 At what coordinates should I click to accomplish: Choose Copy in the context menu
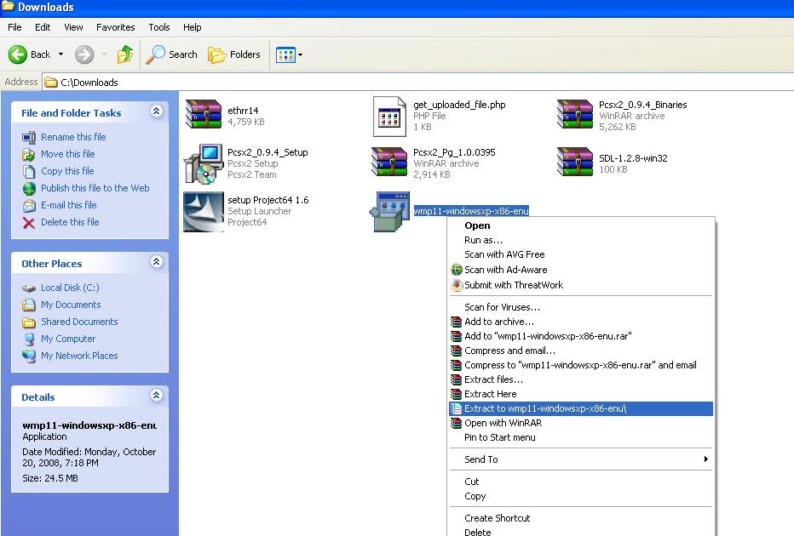click(581, 496)
